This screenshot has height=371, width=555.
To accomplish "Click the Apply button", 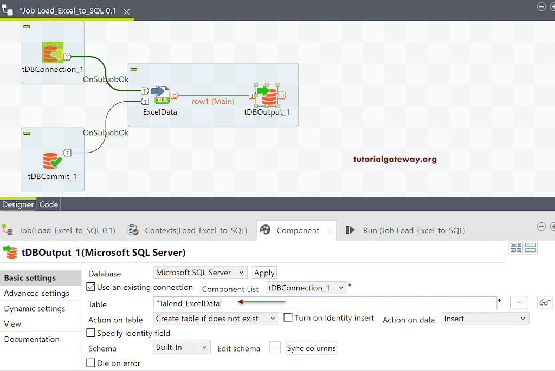I will (x=264, y=272).
